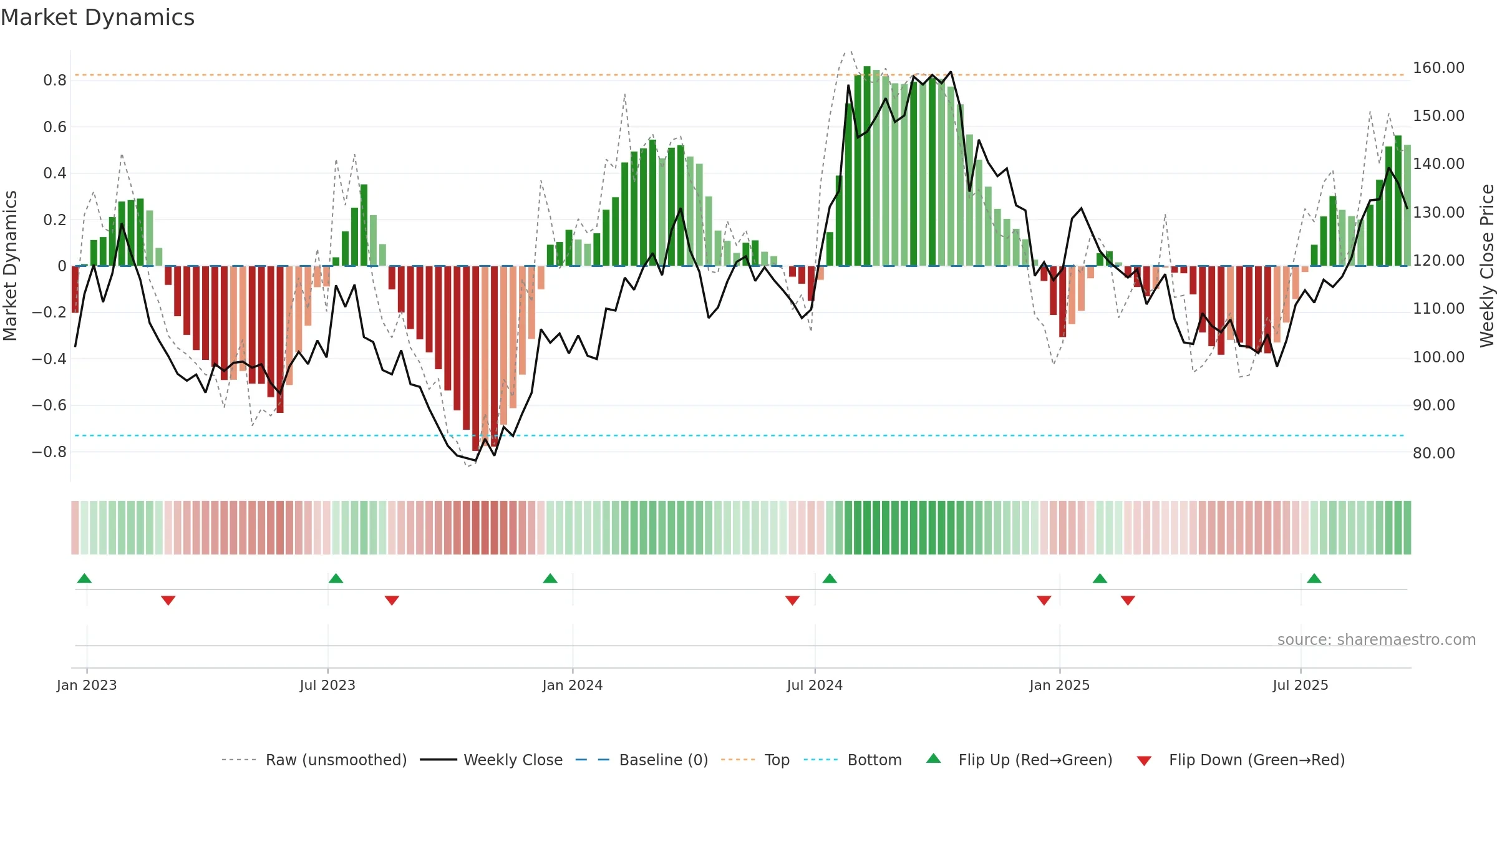The image size is (1497, 842).
Task: Select the Flip Up marker right after Jul 2024
Action: click(830, 578)
